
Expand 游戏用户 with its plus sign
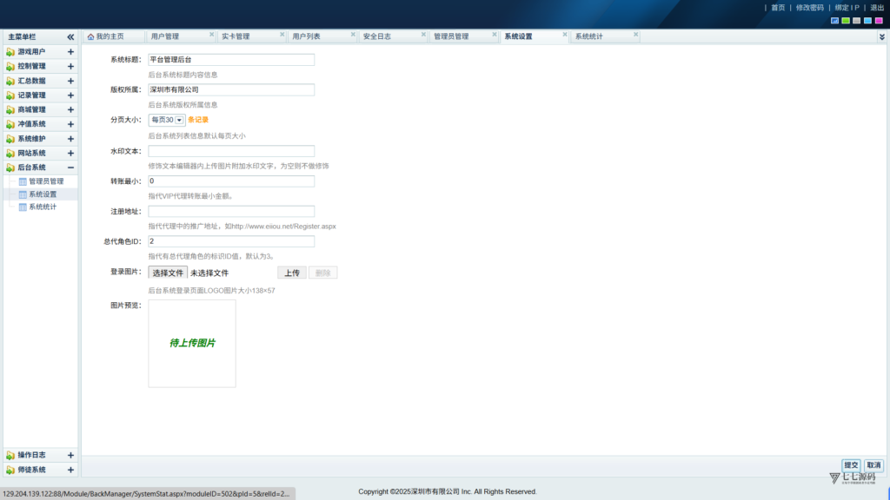tap(70, 52)
